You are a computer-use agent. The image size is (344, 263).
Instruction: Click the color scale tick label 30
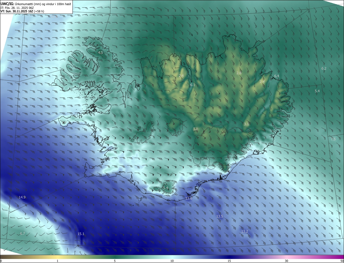click(286, 261)
